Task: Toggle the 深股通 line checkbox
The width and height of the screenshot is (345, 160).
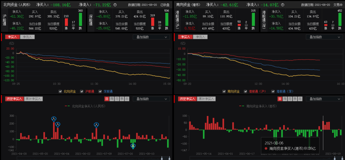Action: point(100,91)
